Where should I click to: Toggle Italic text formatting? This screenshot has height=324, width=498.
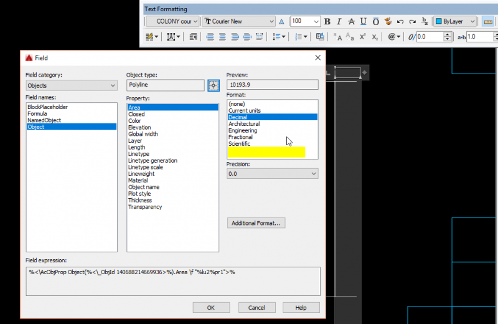tap(339, 21)
